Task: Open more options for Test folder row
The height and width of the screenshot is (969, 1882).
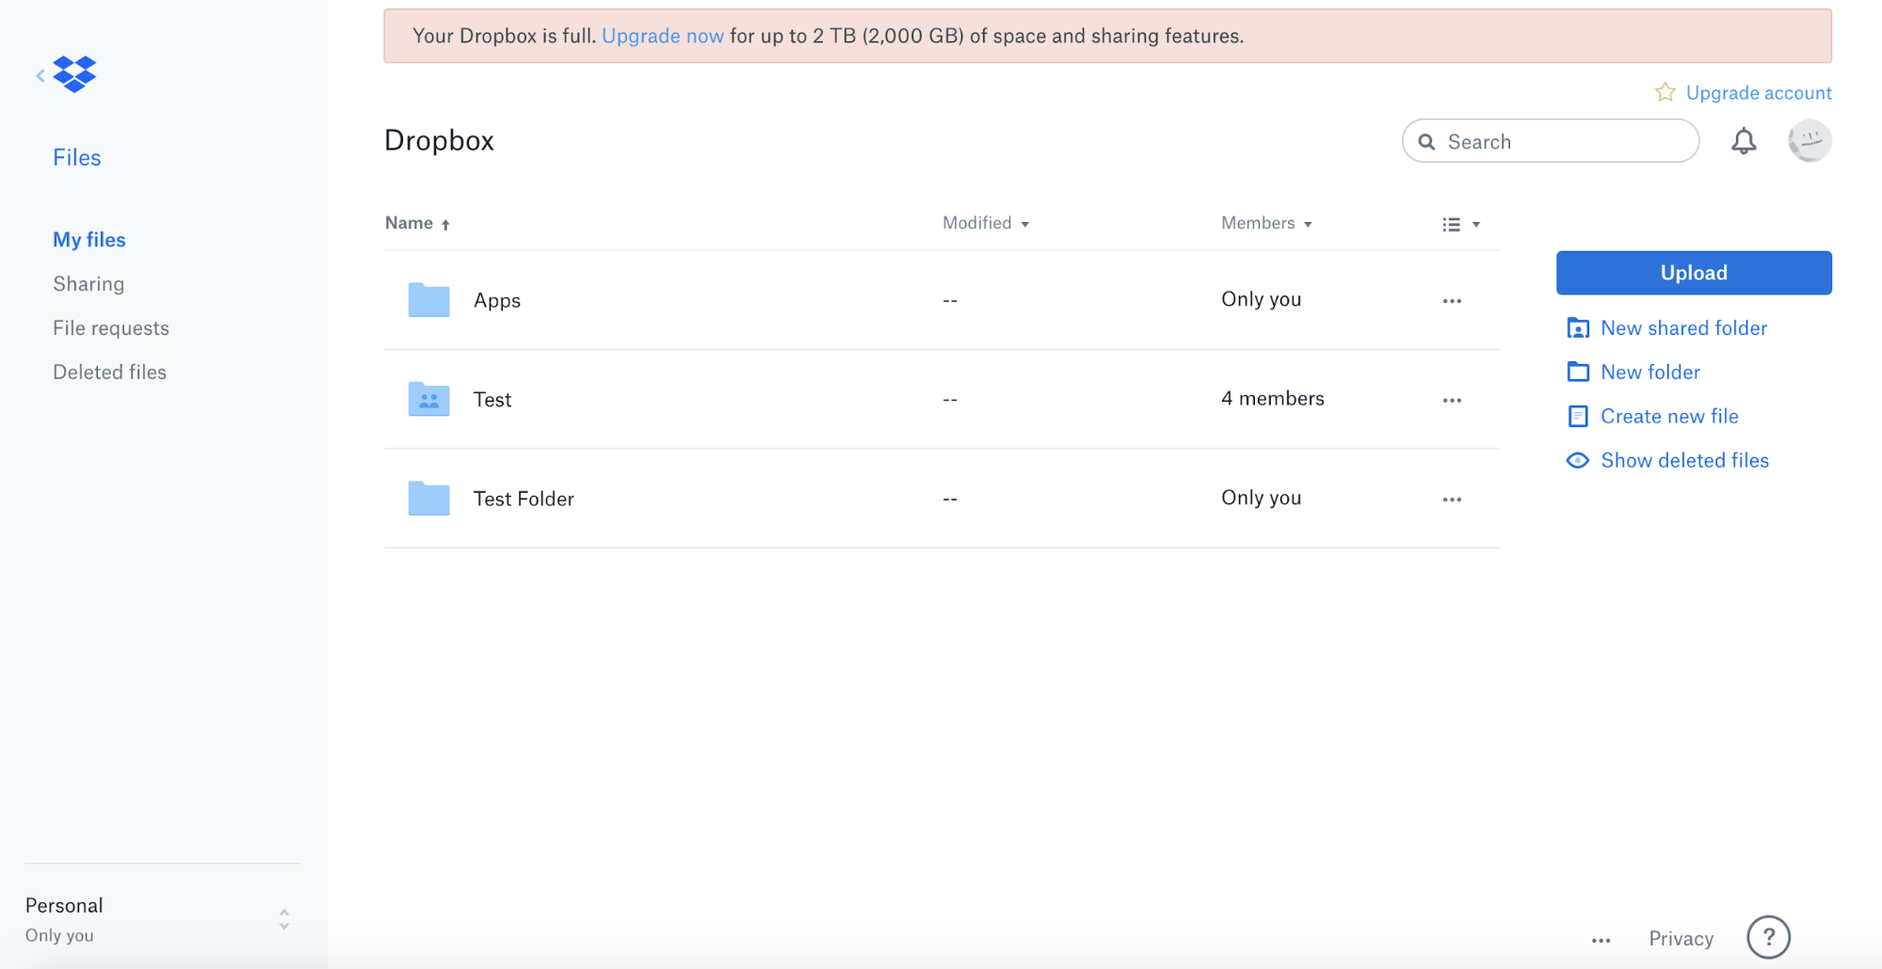Action: 1451,401
